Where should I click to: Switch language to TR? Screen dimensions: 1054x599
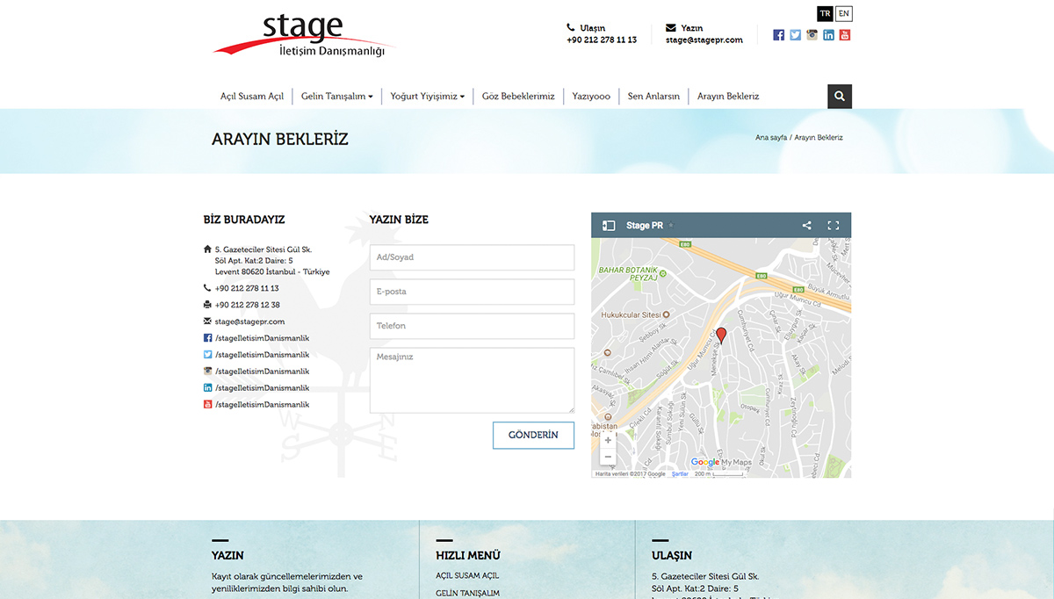(825, 13)
